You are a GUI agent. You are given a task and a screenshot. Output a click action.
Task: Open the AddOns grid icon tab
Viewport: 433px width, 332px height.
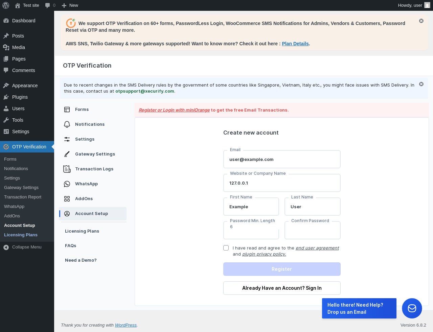pos(67,199)
